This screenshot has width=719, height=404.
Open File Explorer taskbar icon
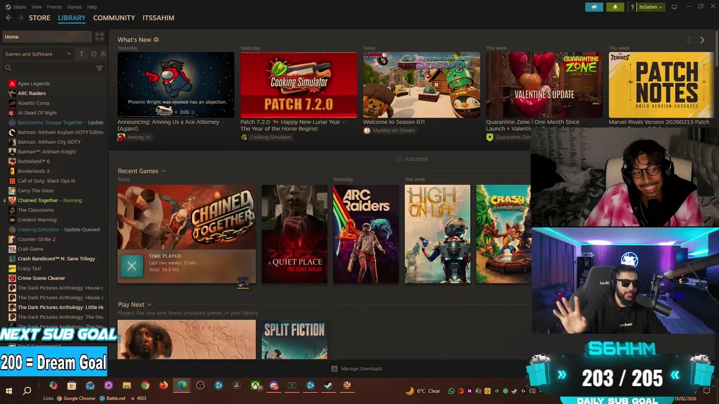(127, 385)
